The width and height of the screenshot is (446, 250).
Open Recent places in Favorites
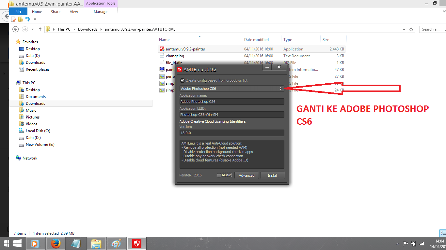point(38,69)
